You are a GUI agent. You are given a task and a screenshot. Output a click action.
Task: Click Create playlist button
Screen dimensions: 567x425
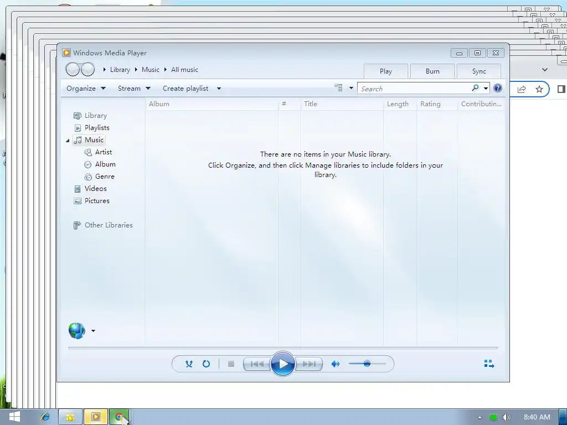point(185,89)
